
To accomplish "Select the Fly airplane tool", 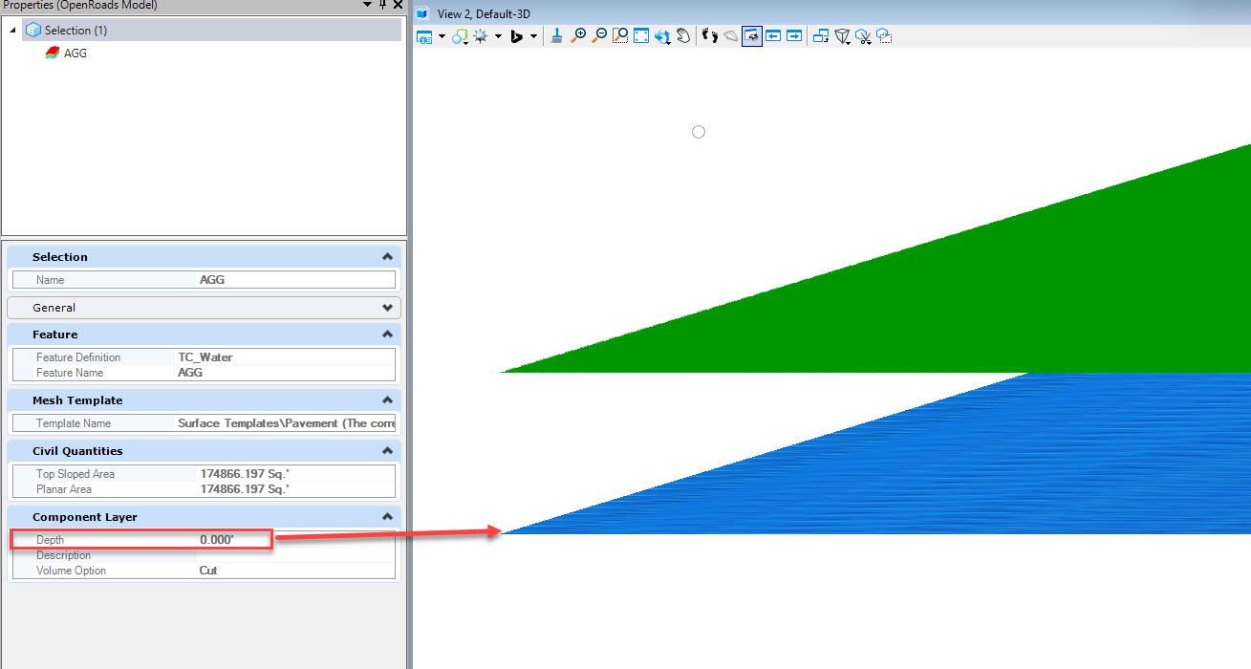I will click(730, 36).
